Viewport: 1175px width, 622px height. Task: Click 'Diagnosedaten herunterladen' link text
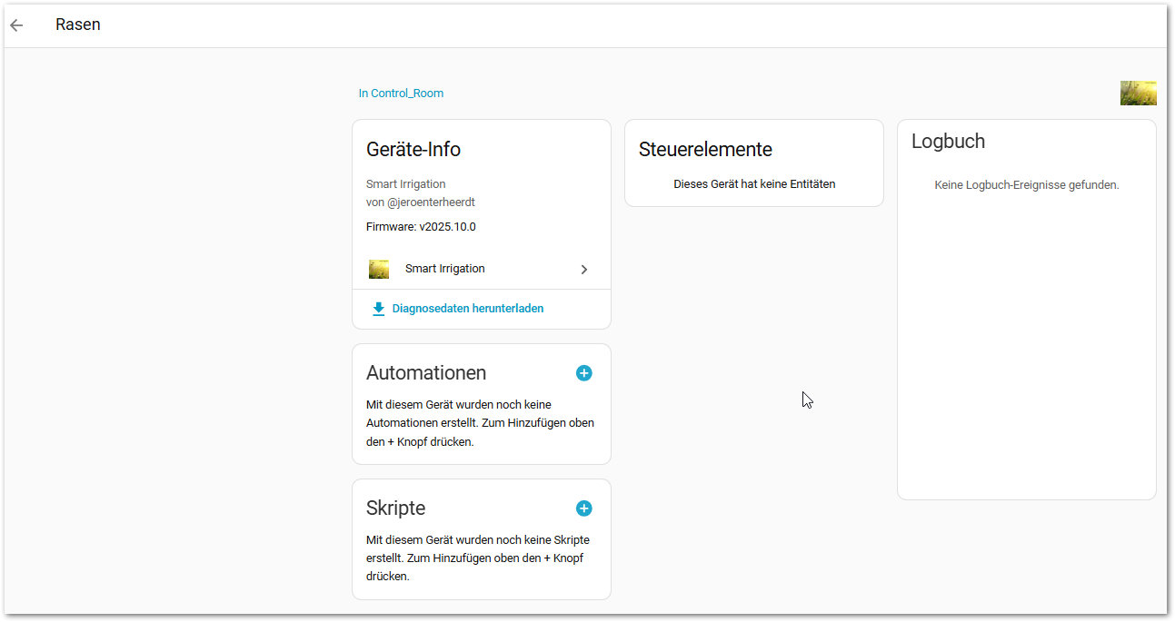pos(467,309)
